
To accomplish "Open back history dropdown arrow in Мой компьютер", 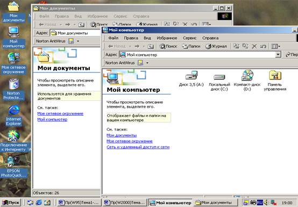I will (x=130, y=46).
